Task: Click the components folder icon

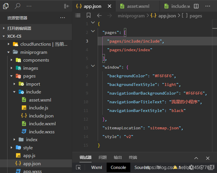Action: pos(18,60)
